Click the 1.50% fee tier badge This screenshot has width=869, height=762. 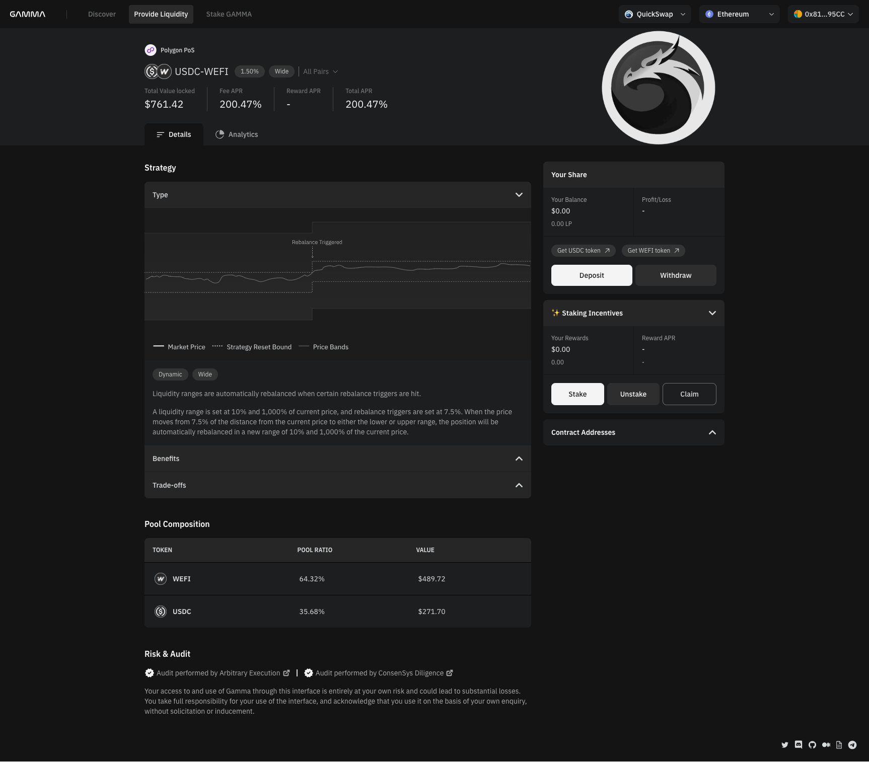point(250,71)
